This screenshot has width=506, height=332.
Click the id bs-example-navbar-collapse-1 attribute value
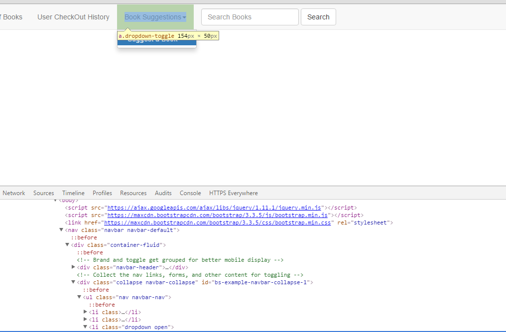pos(261,282)
